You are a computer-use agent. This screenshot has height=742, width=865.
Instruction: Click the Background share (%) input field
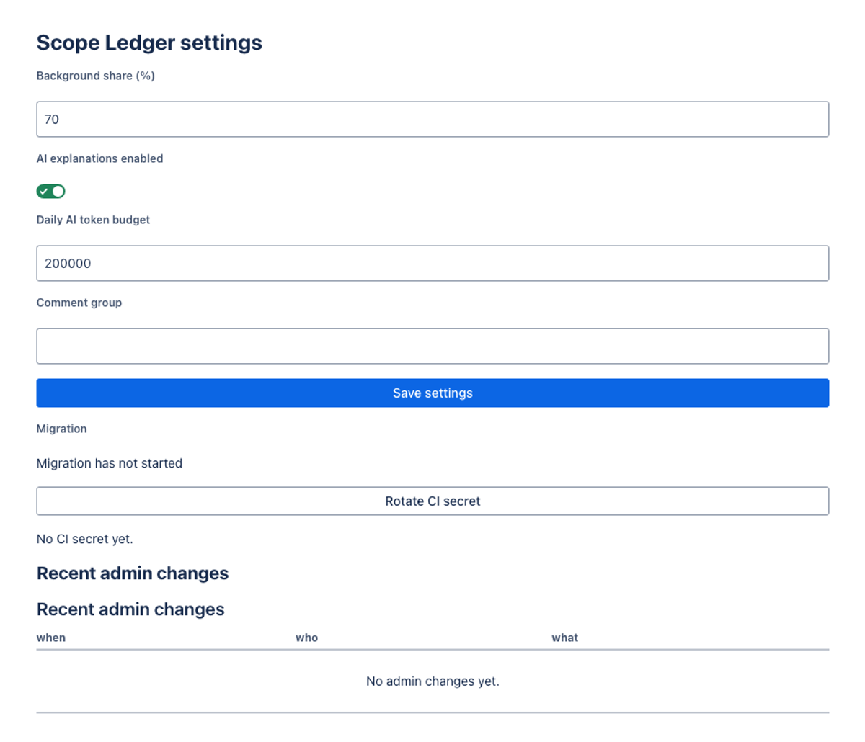432,119
